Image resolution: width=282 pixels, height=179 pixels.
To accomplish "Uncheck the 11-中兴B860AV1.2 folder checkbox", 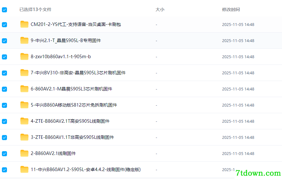I will [4, 170].
